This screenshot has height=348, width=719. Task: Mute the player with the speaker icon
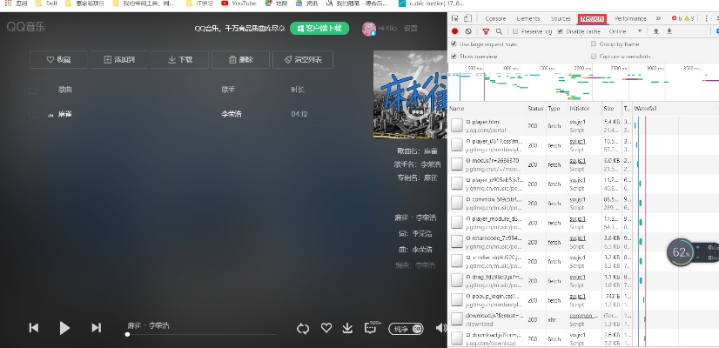point(441,328)
